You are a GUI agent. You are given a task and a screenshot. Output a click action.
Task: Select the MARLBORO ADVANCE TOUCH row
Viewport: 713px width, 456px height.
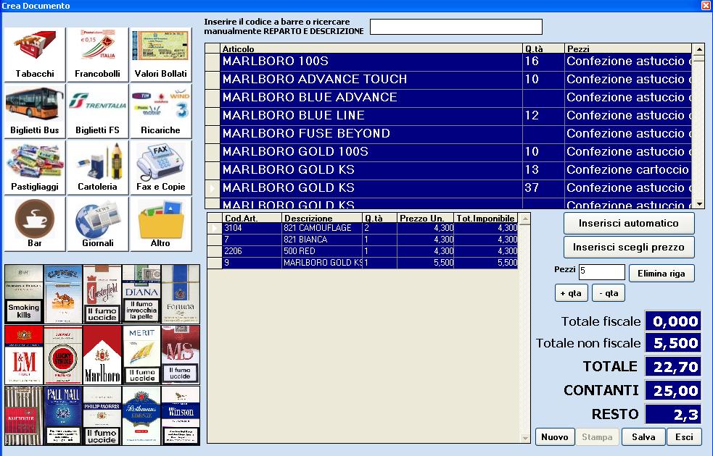(448, 80)
